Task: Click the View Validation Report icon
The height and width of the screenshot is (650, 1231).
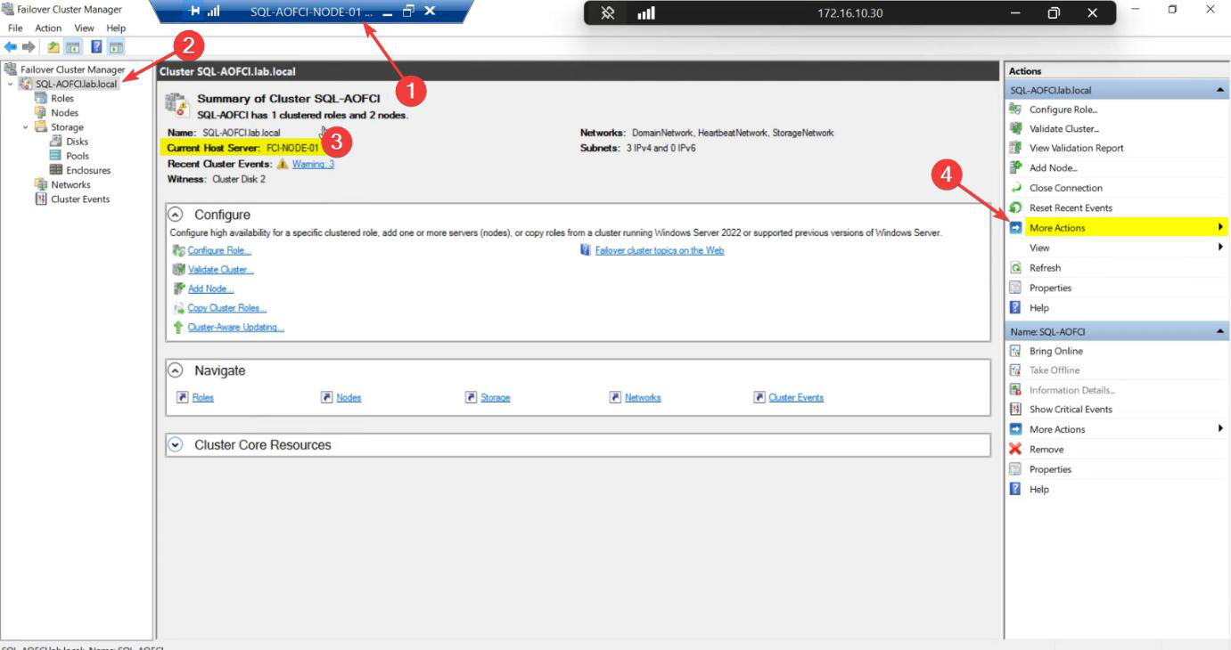Action: (x=1014, y=148)
